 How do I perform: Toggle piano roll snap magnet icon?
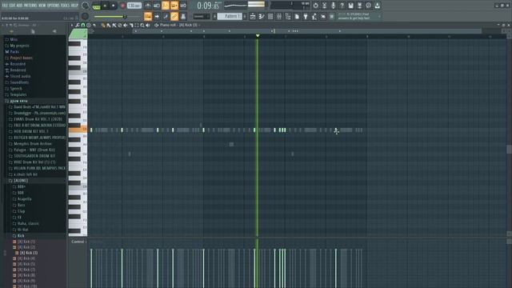pos(83,25)
